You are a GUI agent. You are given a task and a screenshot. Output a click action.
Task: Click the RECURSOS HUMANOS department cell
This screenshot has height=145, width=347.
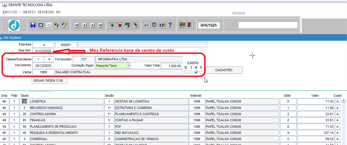click(66, 108)
